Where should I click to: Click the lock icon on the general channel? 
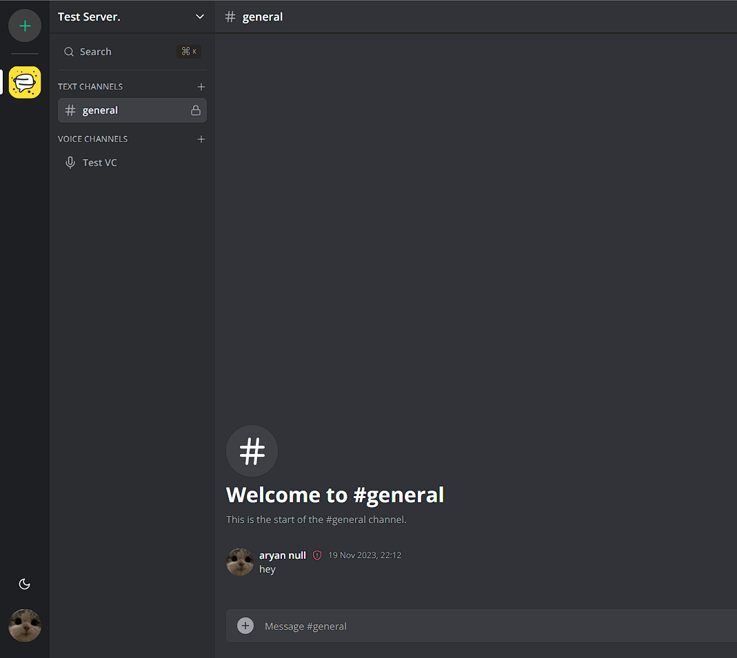(196, 110)
